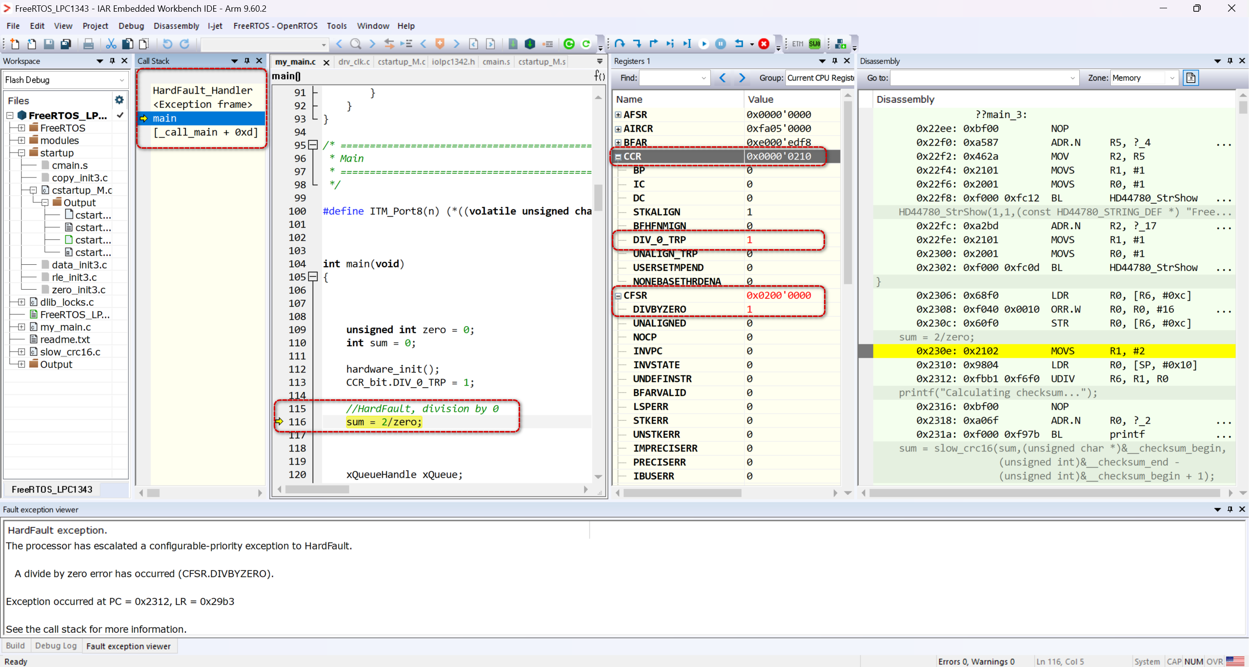1249x667 pixels.
Task: Click the ETM trace icon
Action: click(x=797, y=44)
